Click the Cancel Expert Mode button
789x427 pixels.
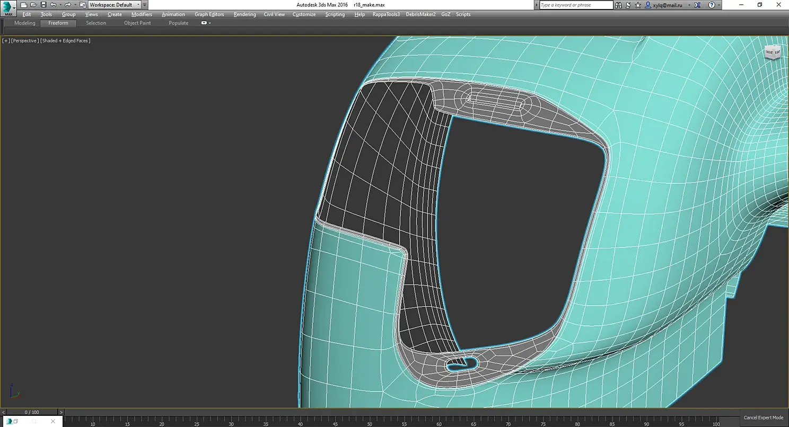[x=763, y=417]
